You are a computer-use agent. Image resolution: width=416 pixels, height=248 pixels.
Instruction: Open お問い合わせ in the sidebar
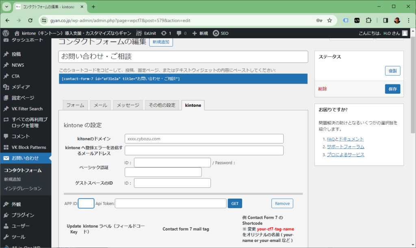tap(26, 158)
